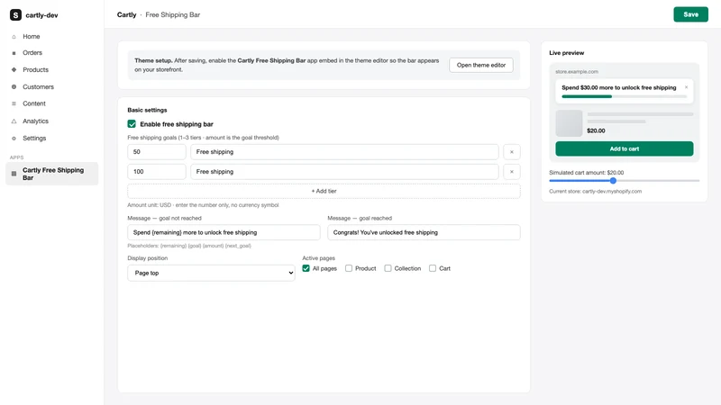This screenshot has height=405, width=721.
Task: Click the Free Shipping Bar breadcrumb text
Action: point(173,14)
